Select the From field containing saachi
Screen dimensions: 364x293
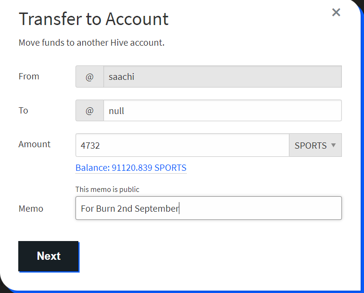(x=223, y=76)
